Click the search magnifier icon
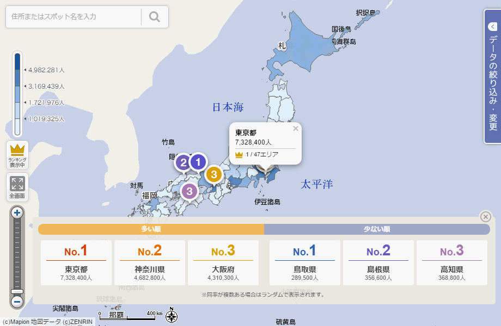Viewport: 501px width, 326px height. click(155, 17)
